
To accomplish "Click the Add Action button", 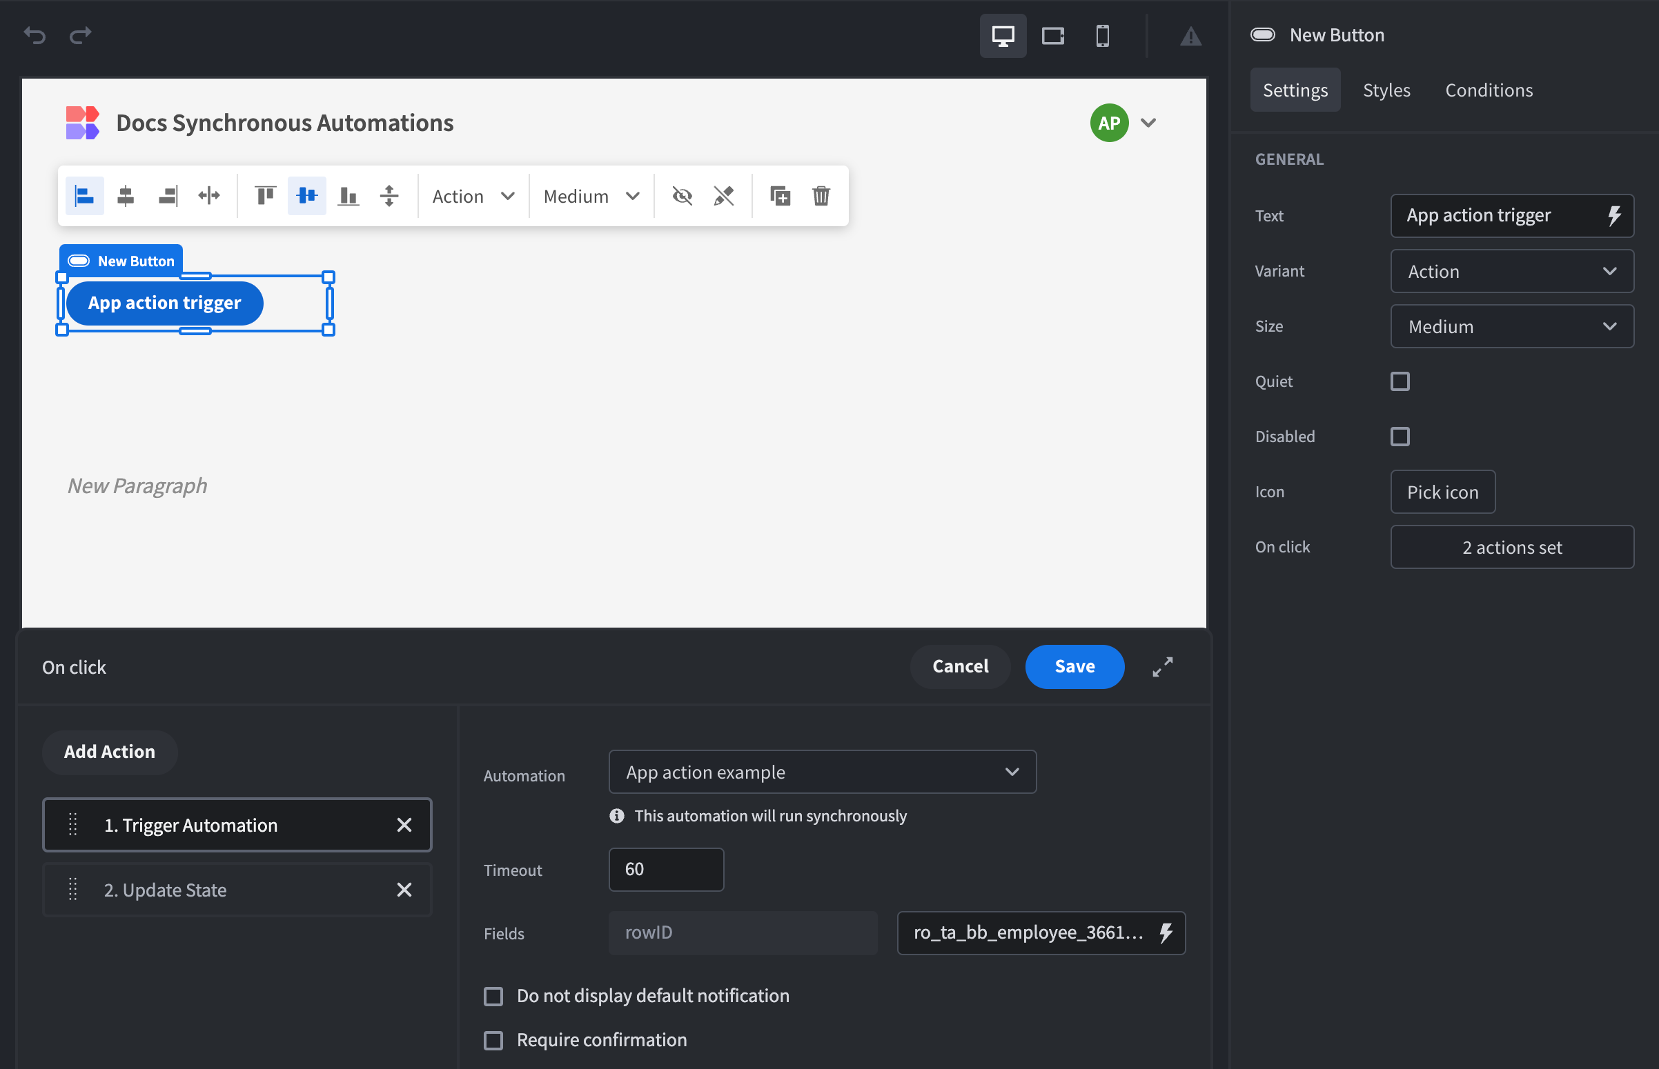I will click(x=110, y=752).
